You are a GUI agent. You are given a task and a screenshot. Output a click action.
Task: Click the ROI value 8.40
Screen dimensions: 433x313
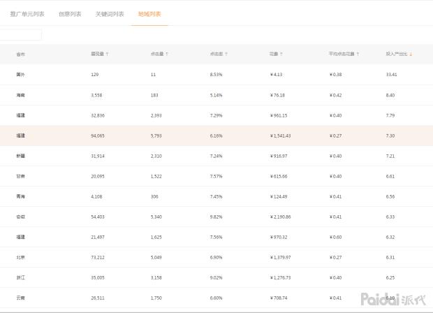(x=390, y=95)
